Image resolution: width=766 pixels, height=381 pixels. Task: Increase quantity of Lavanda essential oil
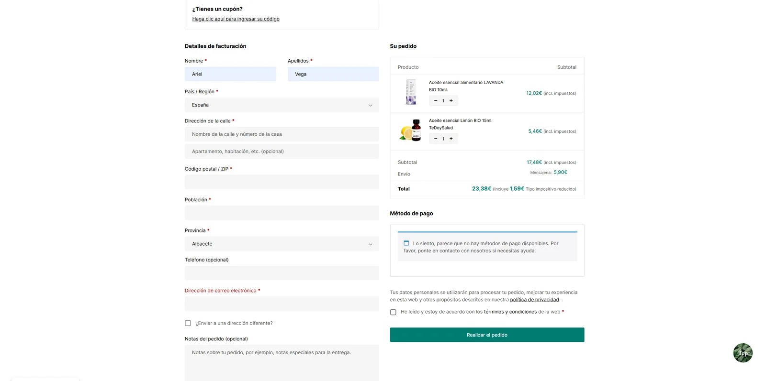pyautogui.click(x=451, y=101)
